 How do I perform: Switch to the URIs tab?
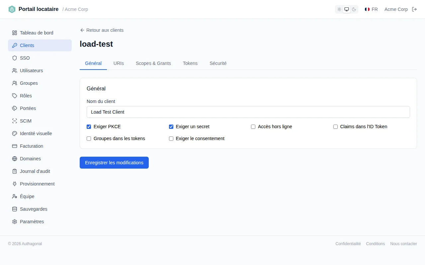tap(119, 63)
